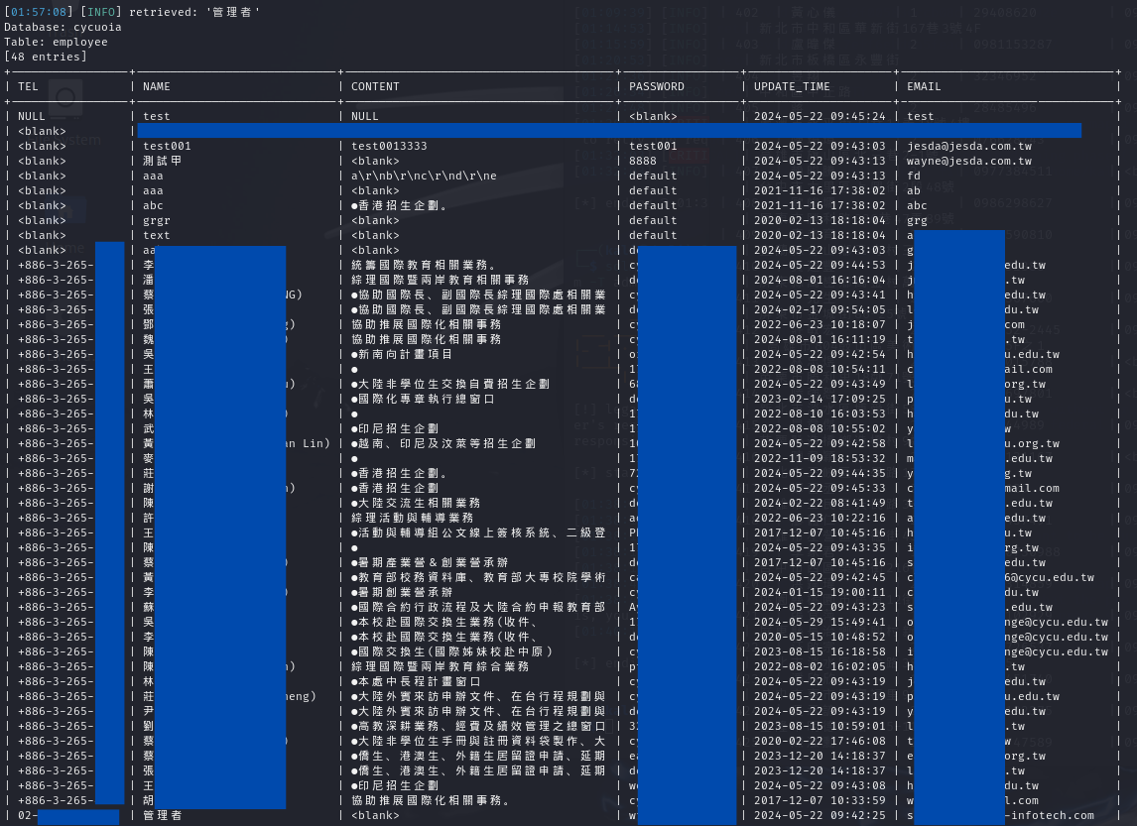Click the CONTENT column header
Screen dimensions: 1137x826
point(375,86)
